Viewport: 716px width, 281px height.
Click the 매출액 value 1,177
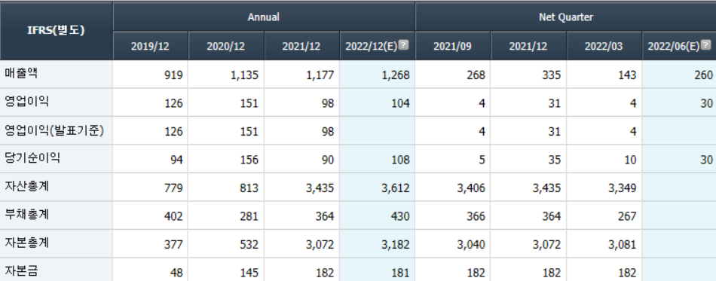pos(320,75)
